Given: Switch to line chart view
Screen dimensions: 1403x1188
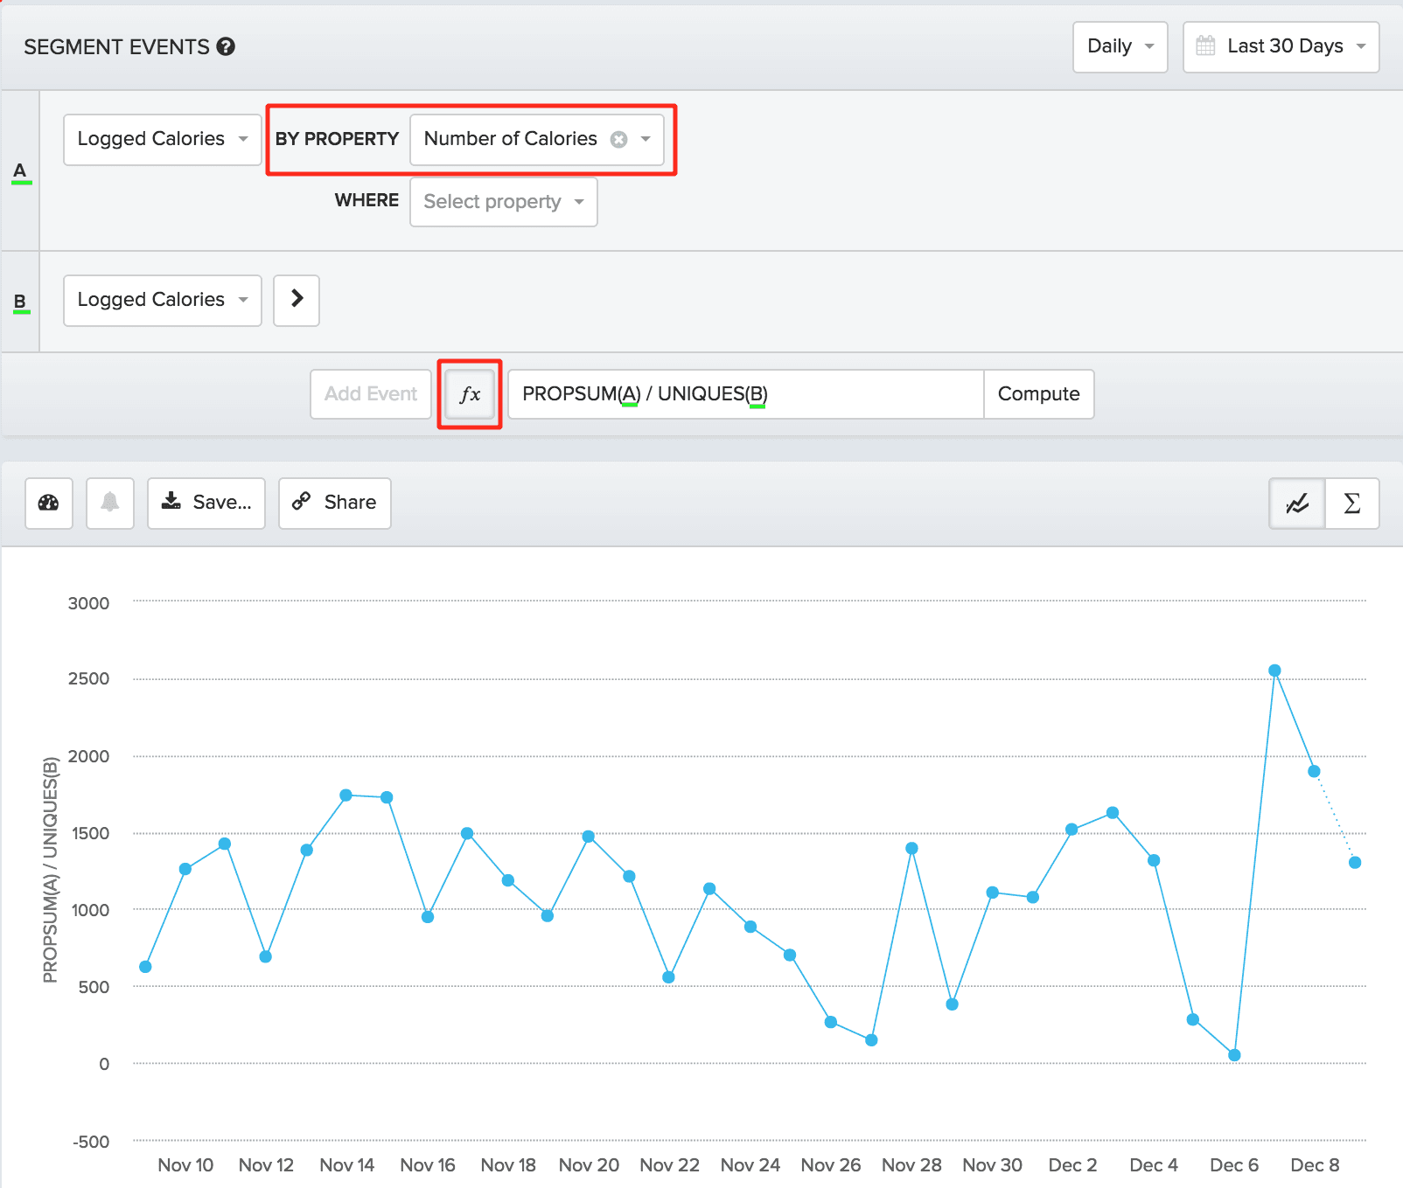Looking at the screenshot, I should 1297,504.
